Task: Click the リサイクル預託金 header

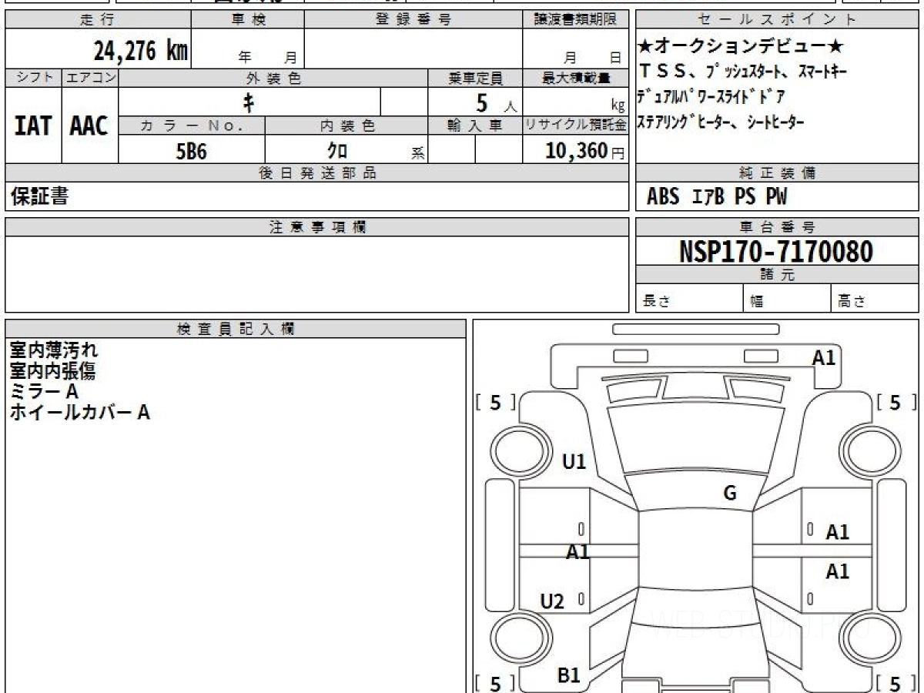Action: click(575, 126)
